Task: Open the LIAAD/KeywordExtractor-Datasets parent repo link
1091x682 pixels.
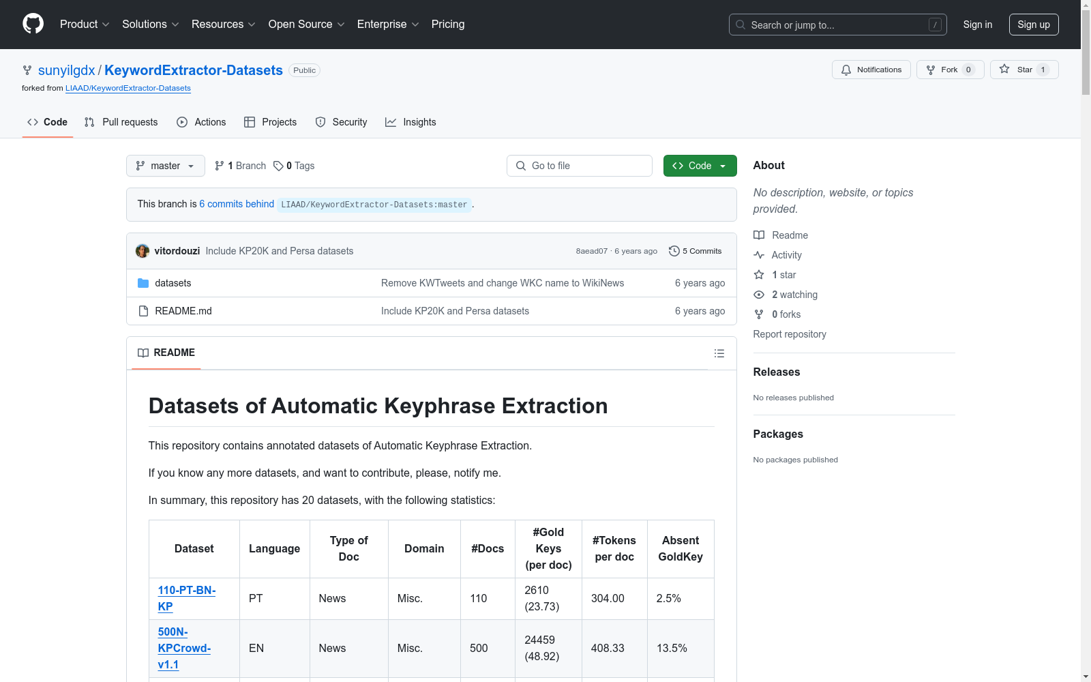Action: [x=128, y=88]
